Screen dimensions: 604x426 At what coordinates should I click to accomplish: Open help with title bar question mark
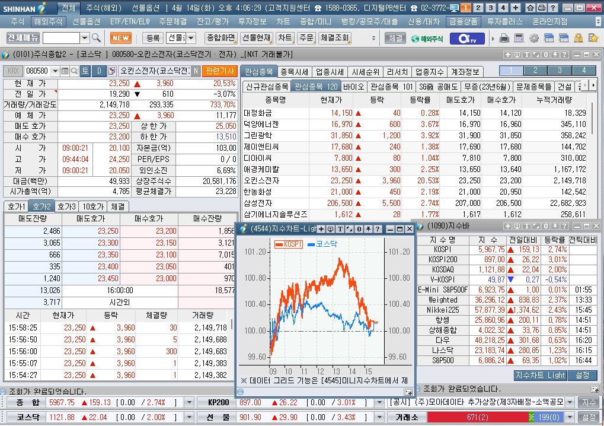tap(553, 8)
